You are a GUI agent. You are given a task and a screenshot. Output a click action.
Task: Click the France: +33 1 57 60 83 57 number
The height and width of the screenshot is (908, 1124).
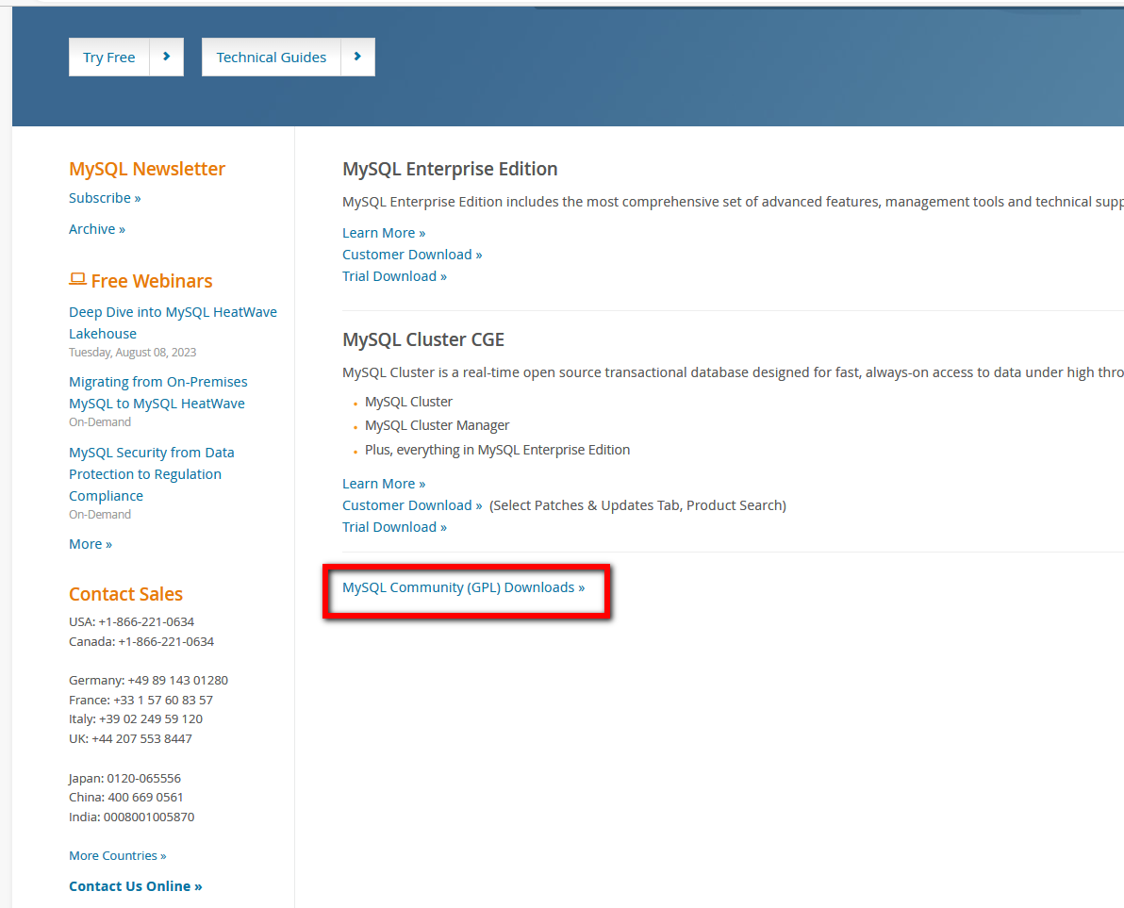point(140,701)
